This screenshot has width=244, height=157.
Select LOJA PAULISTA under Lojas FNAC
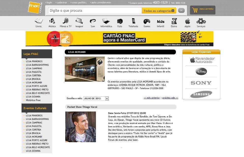[34, 72]
